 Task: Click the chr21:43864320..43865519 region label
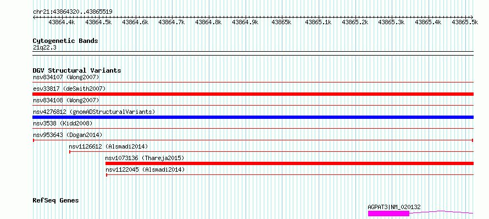tap(73, 12)
